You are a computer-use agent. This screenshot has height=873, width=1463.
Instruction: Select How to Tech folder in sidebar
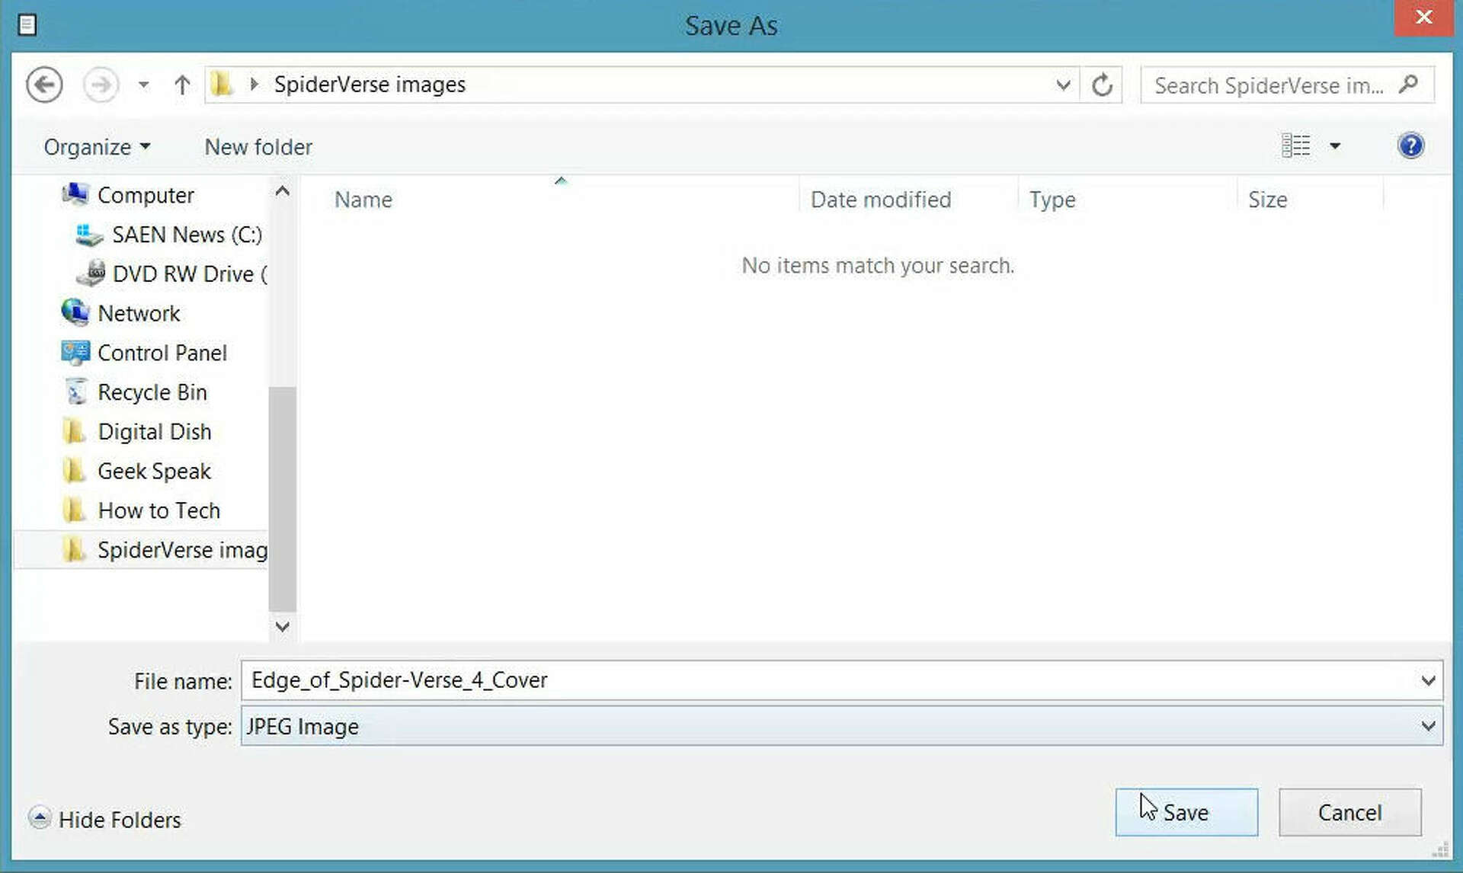158,510
